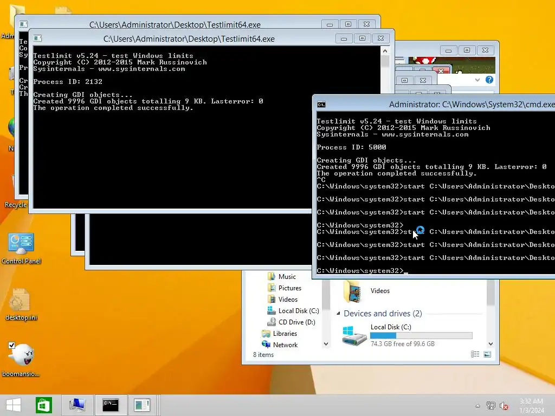
Task: Maximize the File Explorer window
Action: [x=467, y=50]
